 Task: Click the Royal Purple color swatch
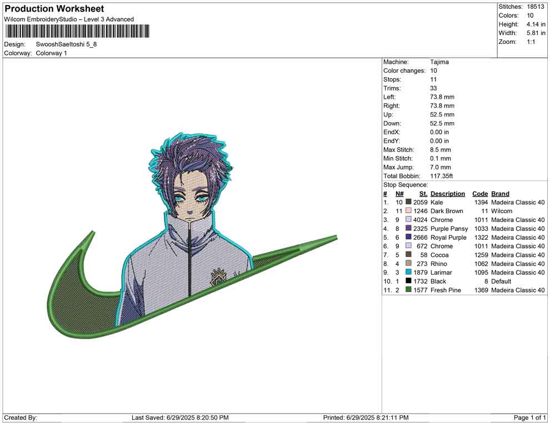pos(408,237)
